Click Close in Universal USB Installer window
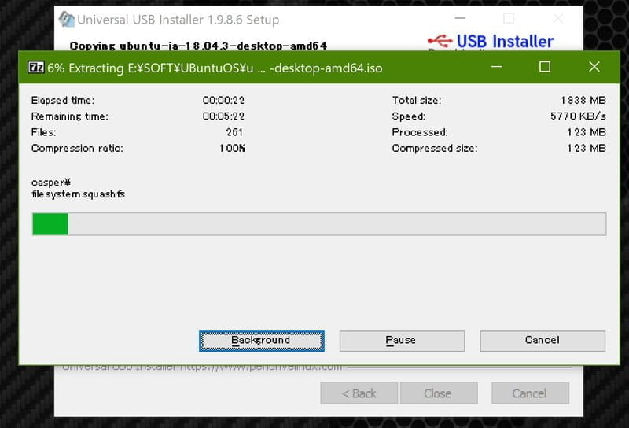Image resolution: width=629 pixels, height=428 pixels. pos(439,393)
